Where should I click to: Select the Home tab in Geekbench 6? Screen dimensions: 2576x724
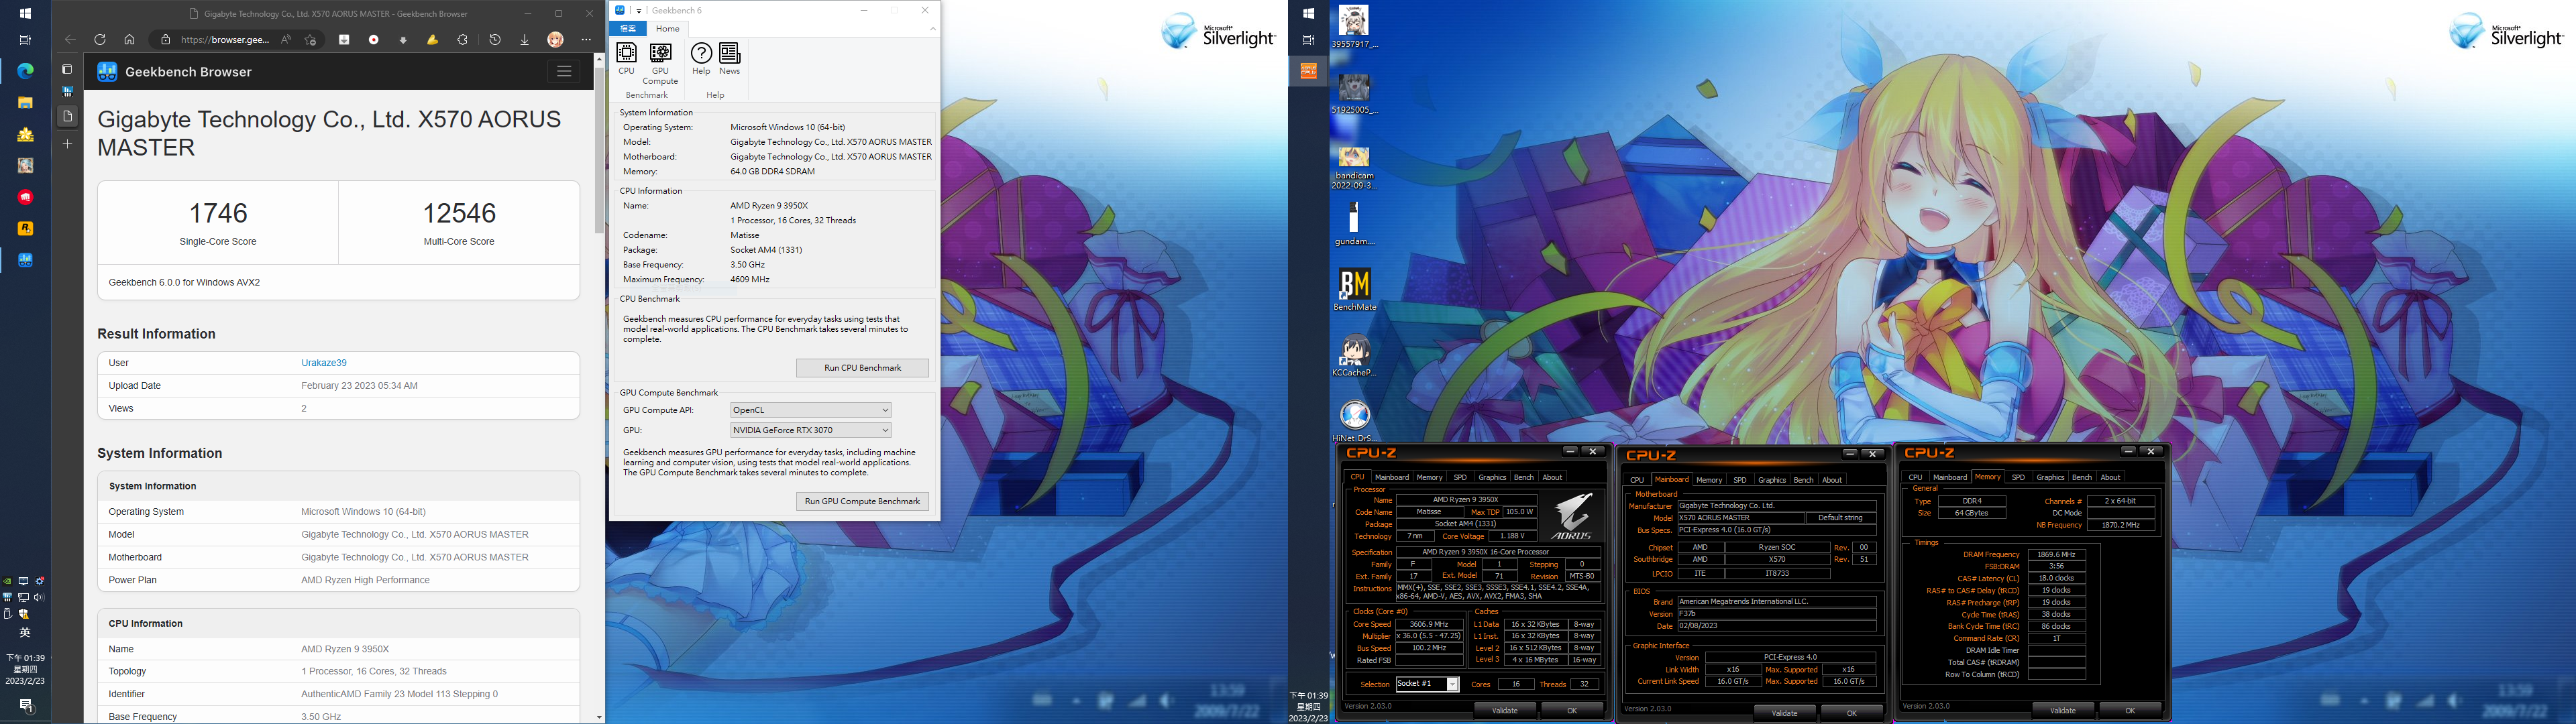(667, 28)
